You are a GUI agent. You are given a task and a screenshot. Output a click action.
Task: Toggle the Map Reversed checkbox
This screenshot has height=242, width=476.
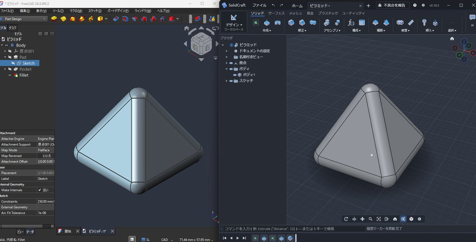(x=39, y=156)
